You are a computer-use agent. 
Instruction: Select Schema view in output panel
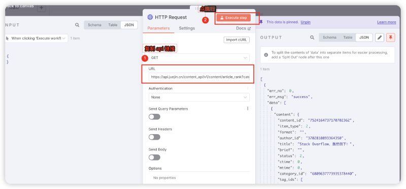click(x=329, y=37)
